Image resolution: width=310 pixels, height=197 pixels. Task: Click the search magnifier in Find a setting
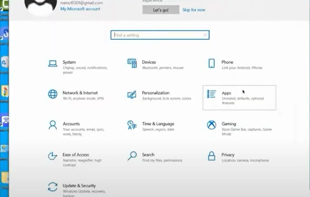point(205,35)
